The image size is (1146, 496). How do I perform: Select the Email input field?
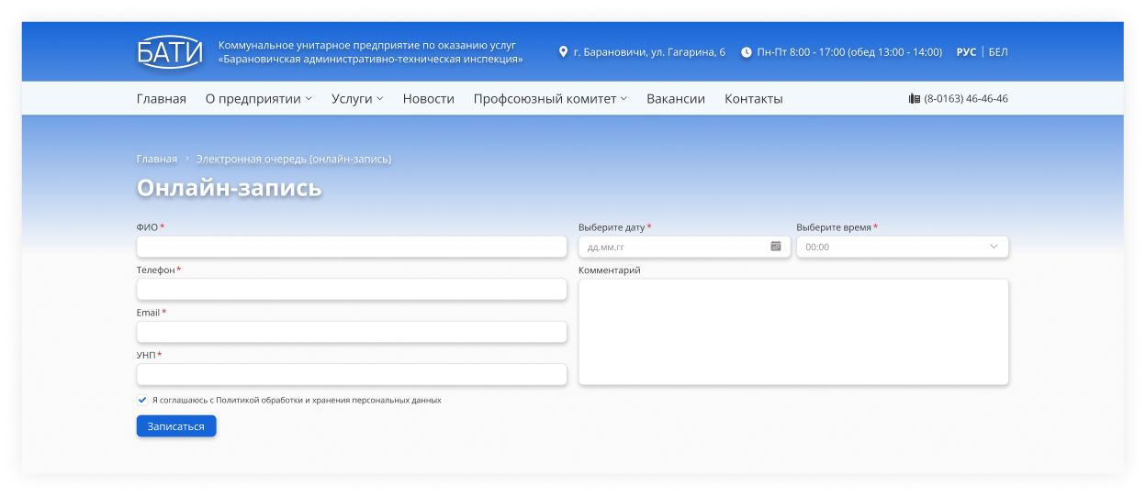point(352,332)
